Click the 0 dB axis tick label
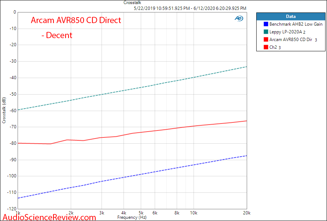Viewport: 327px width, 221px height. tap(15, 12)
